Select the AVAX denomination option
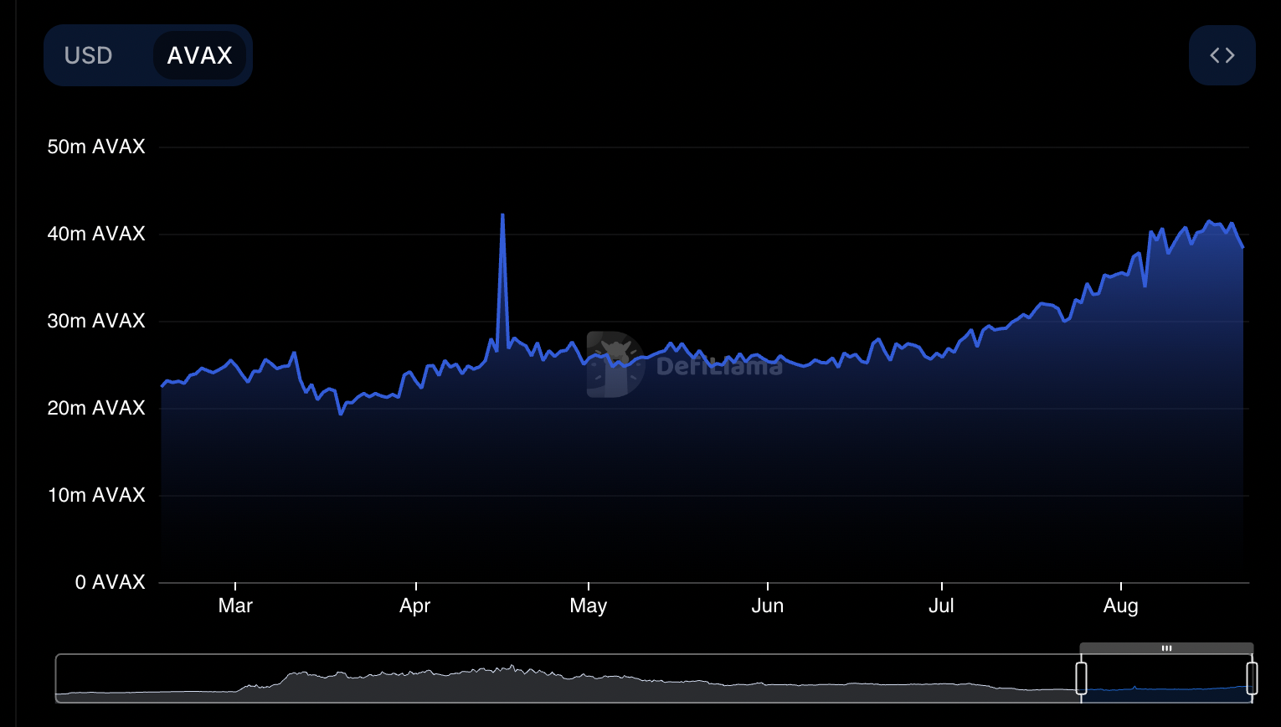The image size is (1281, 727). pyautogui.click(x=199, y=55)
